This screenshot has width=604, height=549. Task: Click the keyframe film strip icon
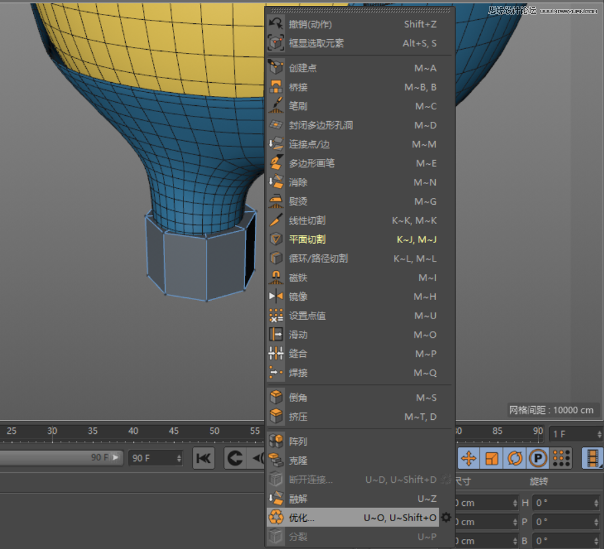(x=591, y=458)
